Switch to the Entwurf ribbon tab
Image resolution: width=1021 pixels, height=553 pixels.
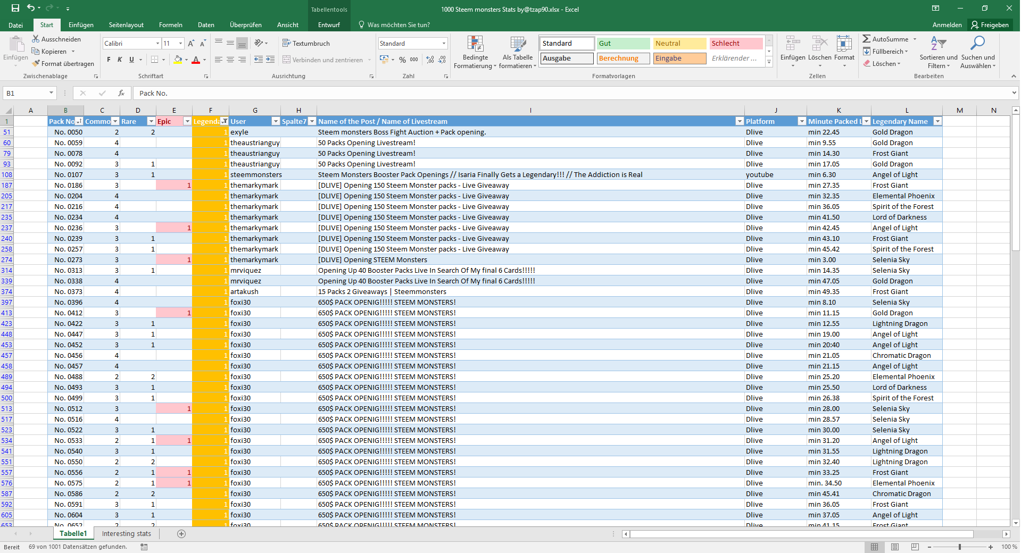329,25
